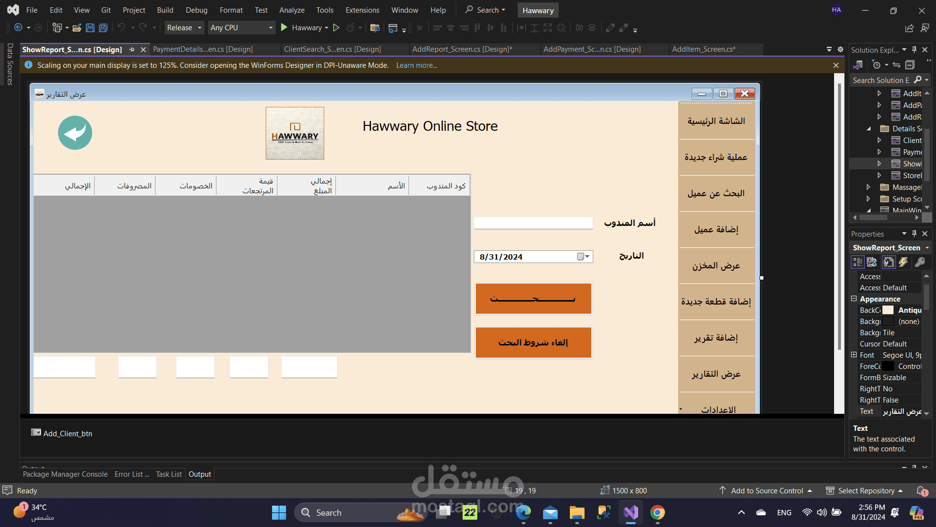Switch Properties to Categorized view
936x527 pixels.
(858, 263)
